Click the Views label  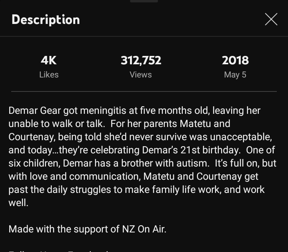[141, 75]
